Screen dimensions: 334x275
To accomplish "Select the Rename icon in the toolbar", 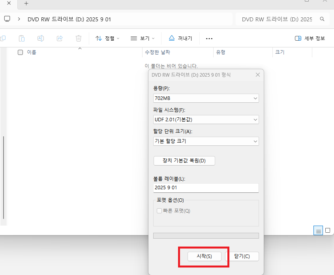I will pyautogui.click(x=40, y=38).
